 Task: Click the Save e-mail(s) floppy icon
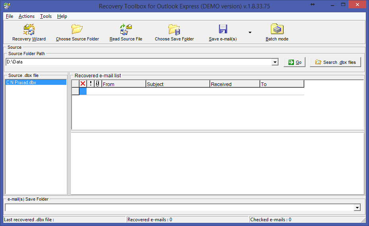[x=222, y=29]
